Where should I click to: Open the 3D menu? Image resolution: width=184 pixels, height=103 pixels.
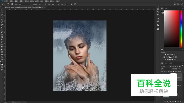[x=42, y=1]
